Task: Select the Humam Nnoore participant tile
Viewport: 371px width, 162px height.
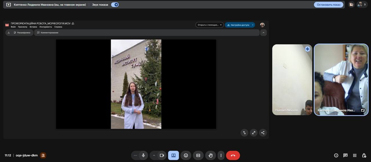Action: pyautogui.click(x=292, y=80)
